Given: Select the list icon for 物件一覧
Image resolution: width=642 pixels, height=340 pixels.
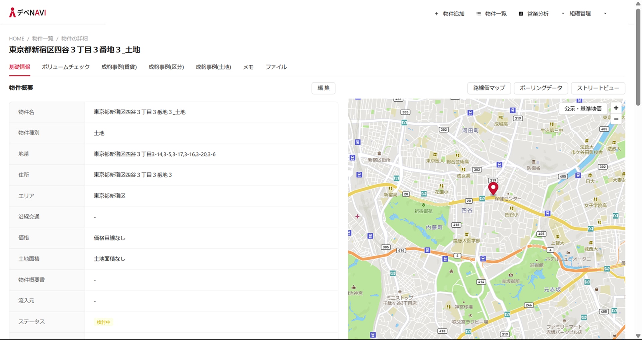Looking at the screenshot, I should 478,13.
